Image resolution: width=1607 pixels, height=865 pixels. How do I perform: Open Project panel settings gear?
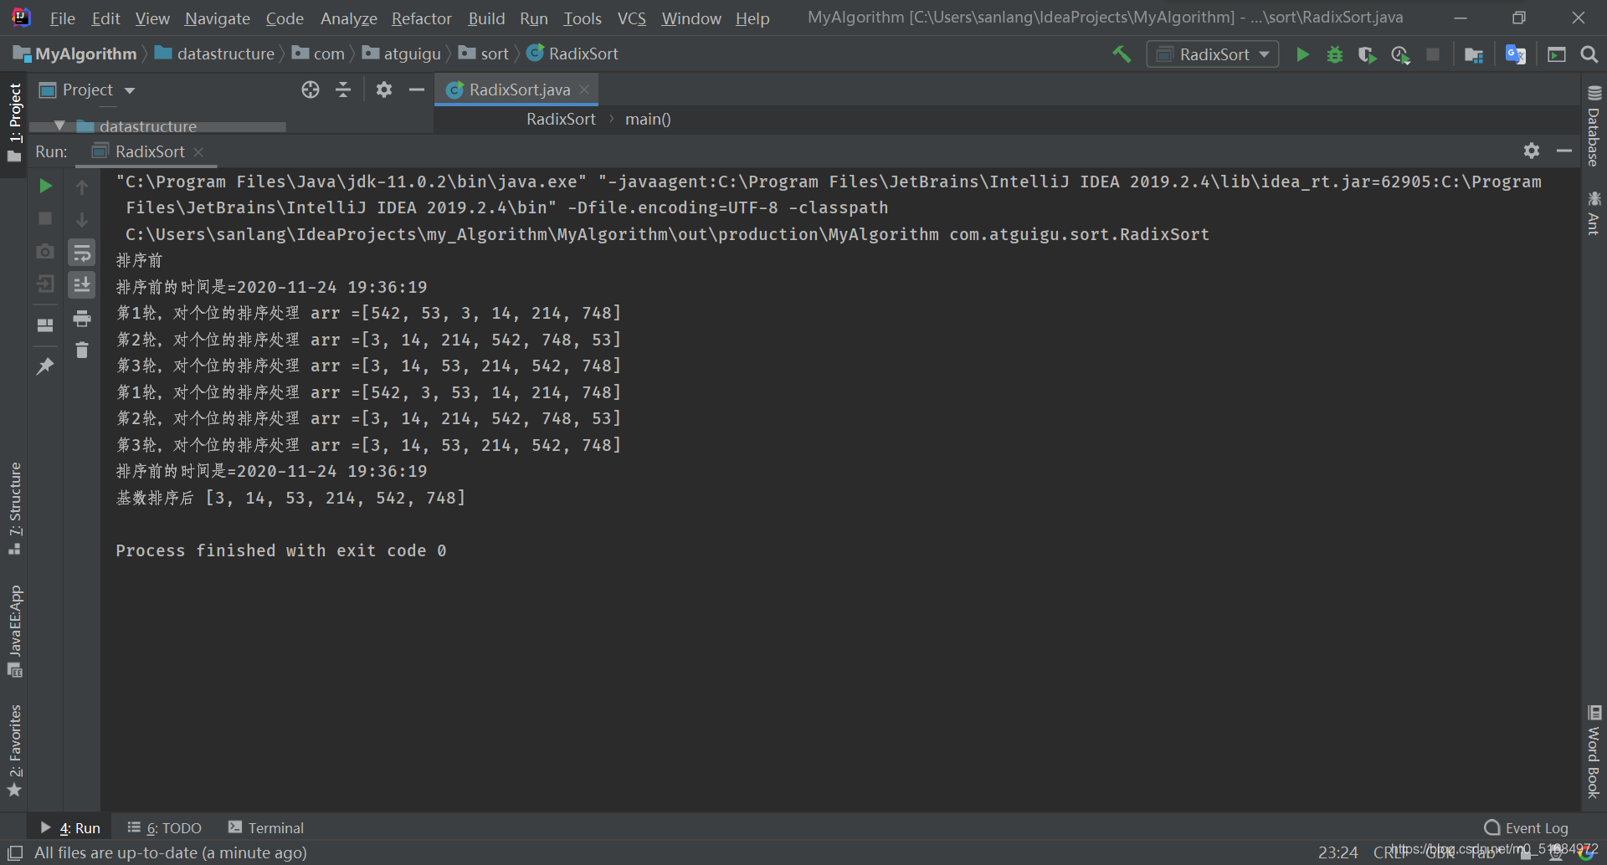tap(384, 90)
